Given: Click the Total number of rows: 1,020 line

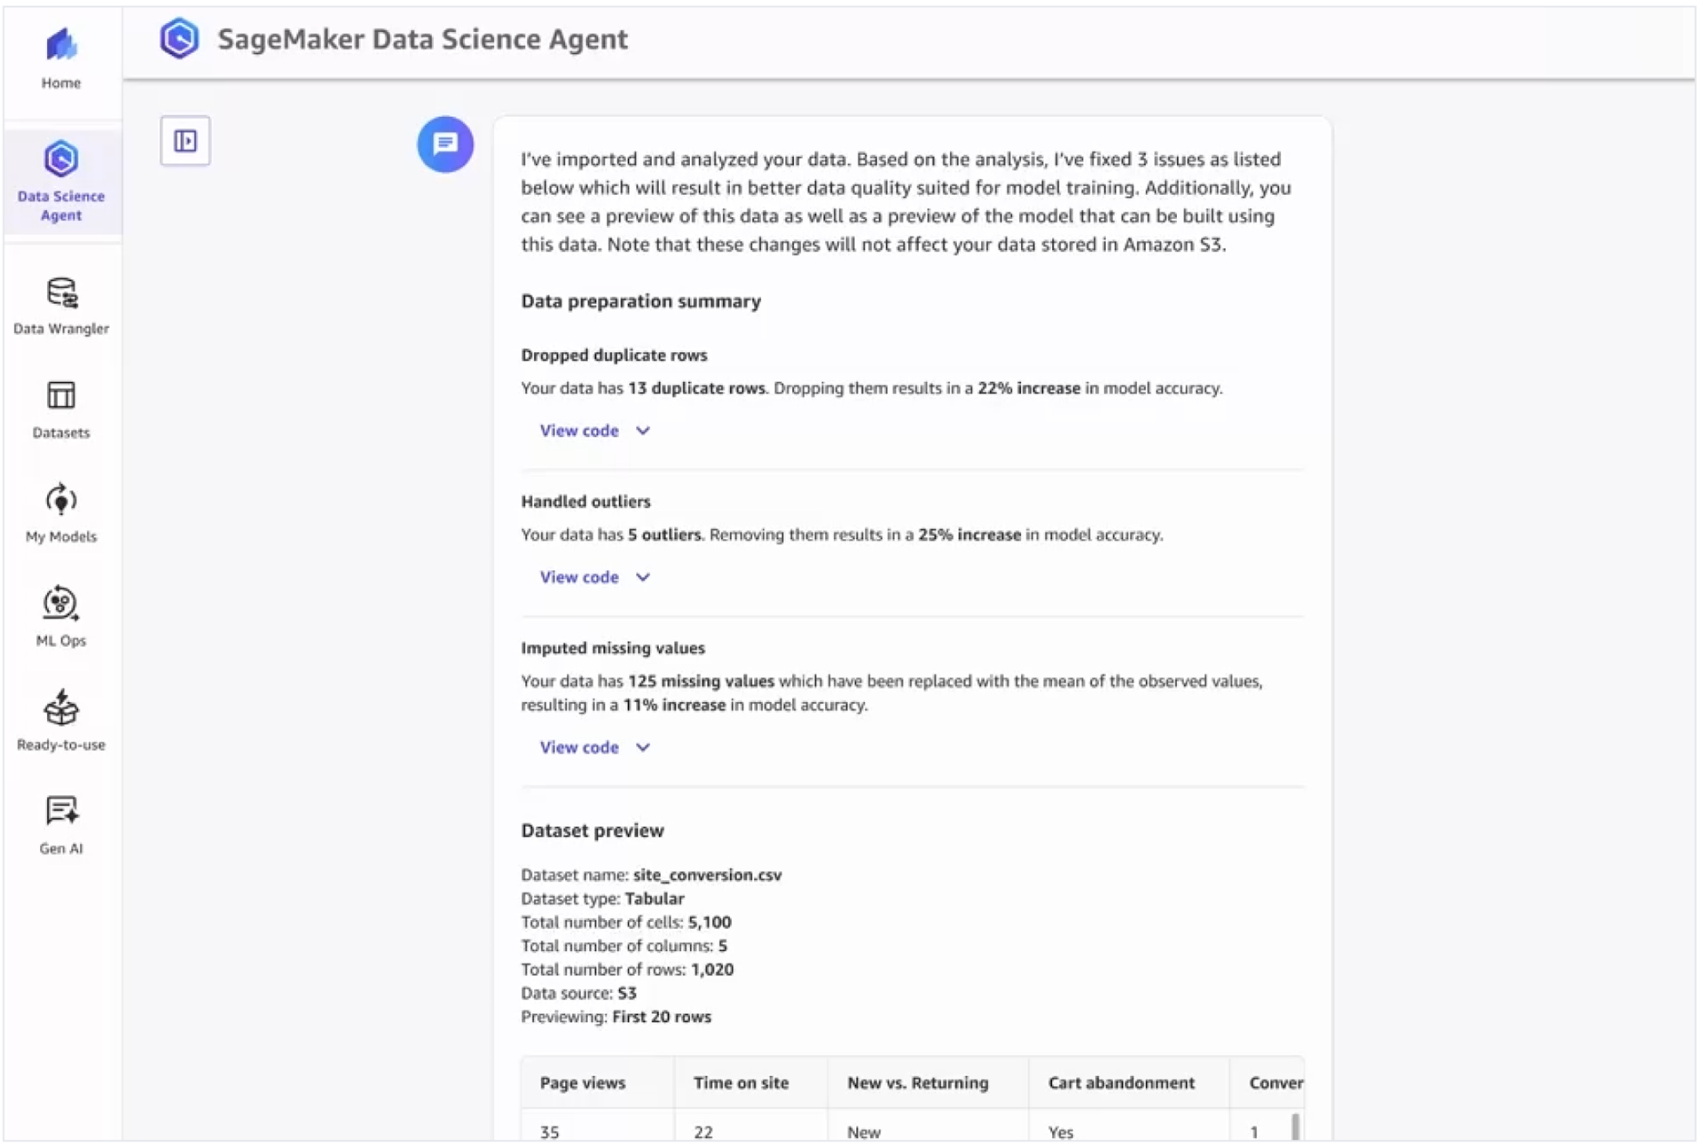Looking at the screenshot, I should pos(627,970).
